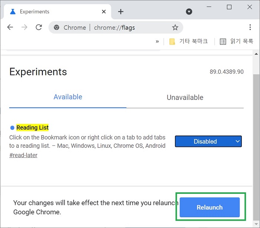Minimize the Chrome window
260x228 pixels.
(x=209, y=7)
